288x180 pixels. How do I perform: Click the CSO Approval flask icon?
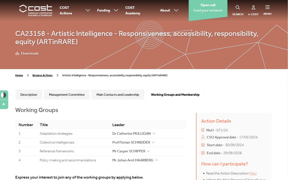(x=203, y=137)
